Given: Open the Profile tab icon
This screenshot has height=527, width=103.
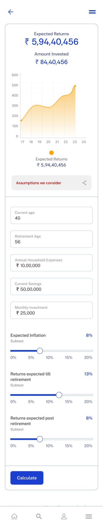Looking at the screenshot, I should (64, 517).
